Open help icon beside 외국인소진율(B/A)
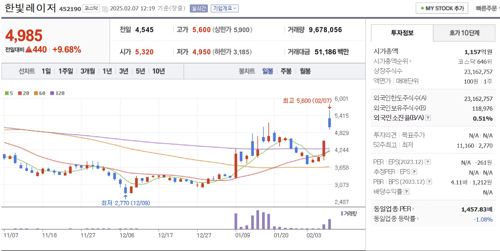 428,118
